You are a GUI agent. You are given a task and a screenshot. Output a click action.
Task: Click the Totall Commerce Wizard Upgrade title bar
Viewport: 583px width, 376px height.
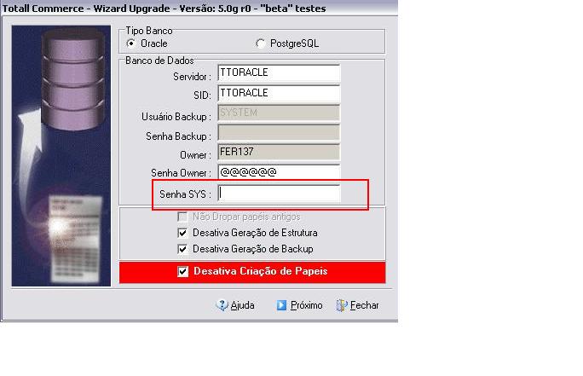[199, 9]
